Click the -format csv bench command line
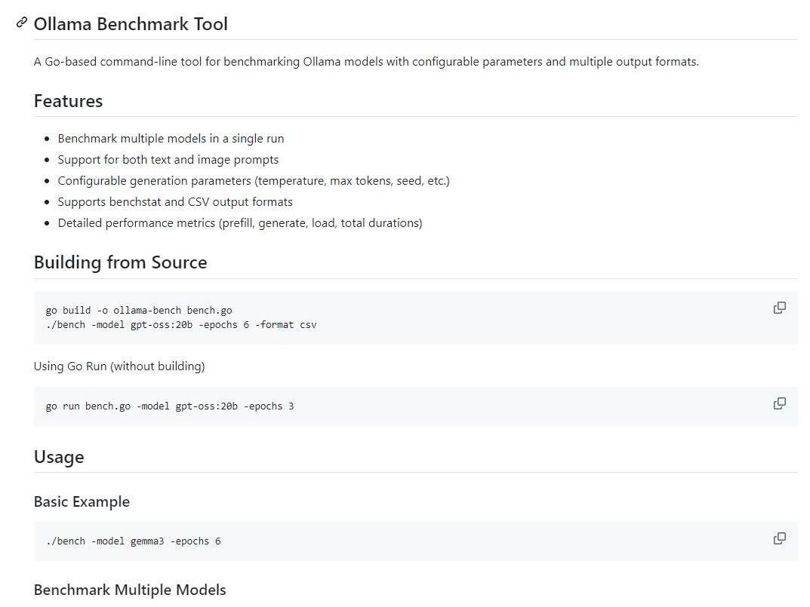 click(x=181, y=324)
